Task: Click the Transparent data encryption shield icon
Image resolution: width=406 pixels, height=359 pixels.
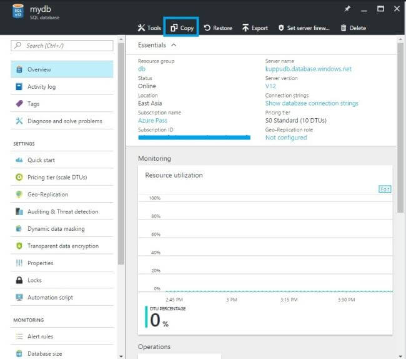Action: [19, 246]
